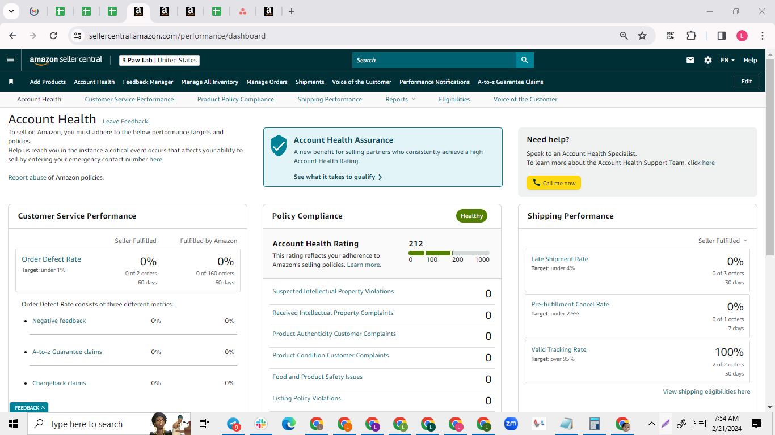
Task: Click the Report abuse link
Action: click(27, 177)
